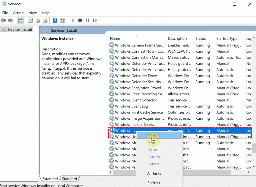Image resolution: width=256 pixels, height=187 pixels.
Task: Select the Windows Insider Service name
Action: [x=135, y=124]
